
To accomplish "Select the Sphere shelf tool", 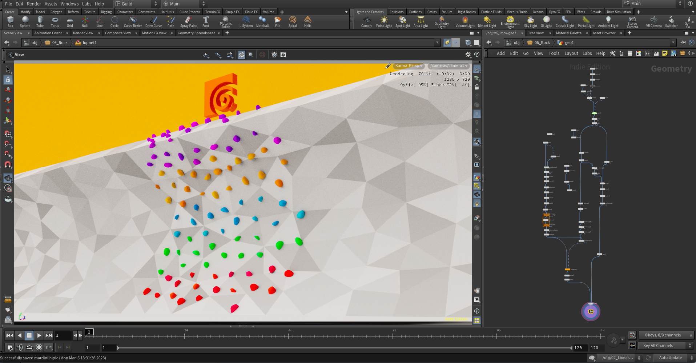I will pos(25,22).
